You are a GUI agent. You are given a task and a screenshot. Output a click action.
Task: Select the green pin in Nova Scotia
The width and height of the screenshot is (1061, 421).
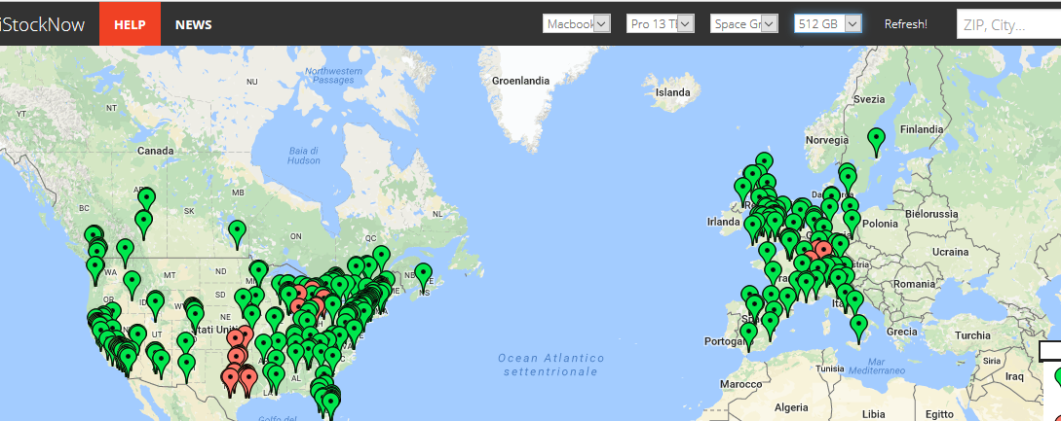coord(424,276)
